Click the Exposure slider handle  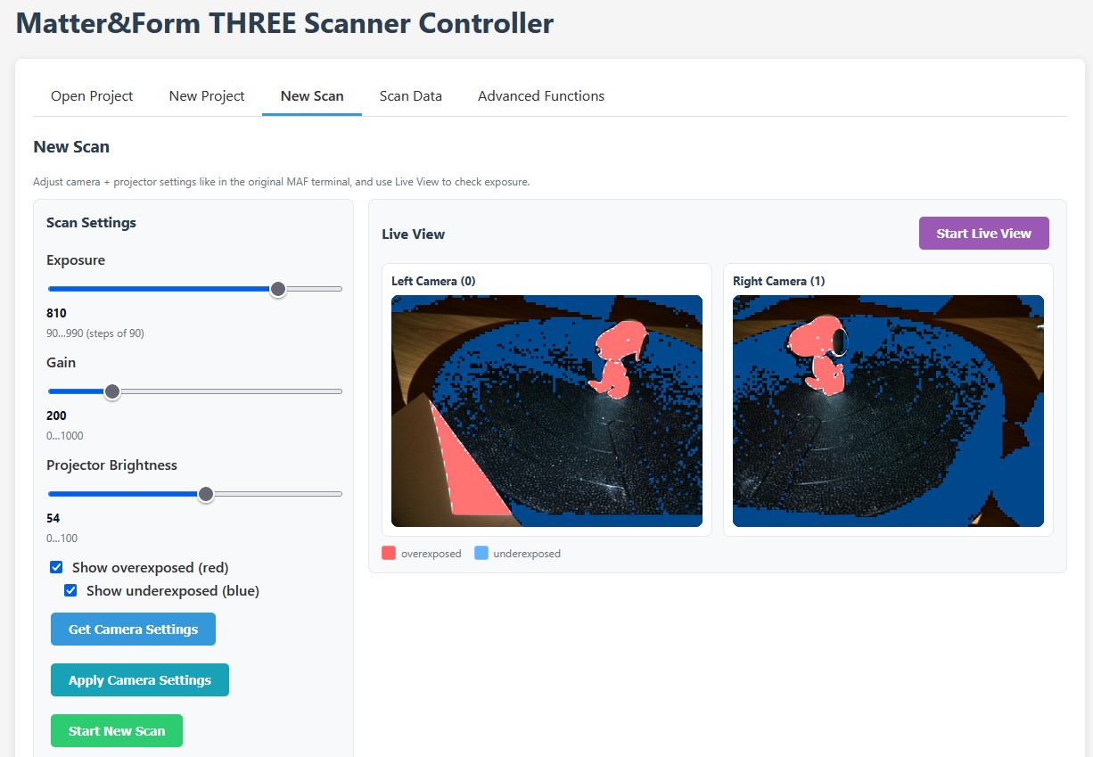point(278,289)
